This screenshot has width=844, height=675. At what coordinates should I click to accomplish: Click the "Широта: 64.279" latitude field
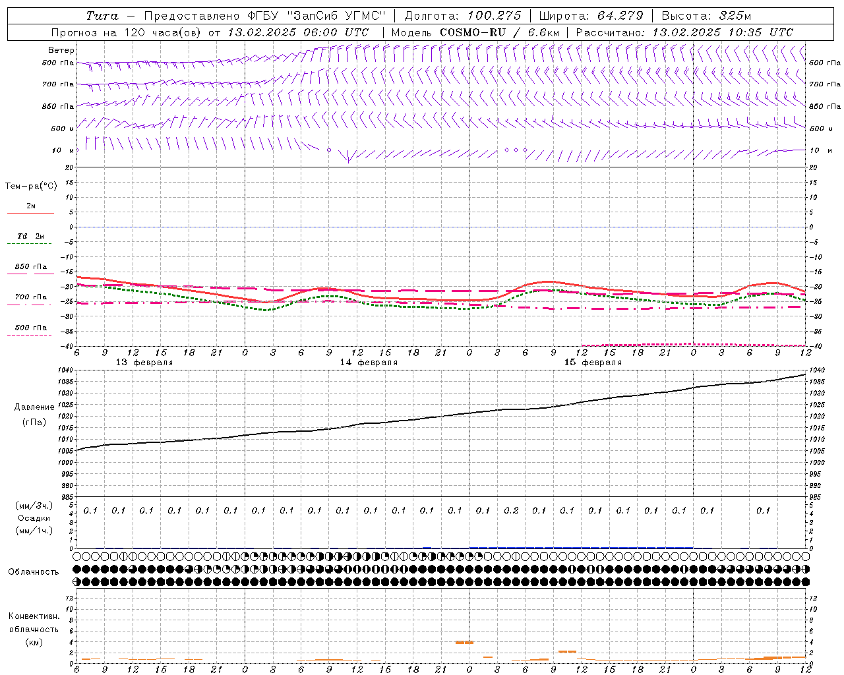click(591, 16)
